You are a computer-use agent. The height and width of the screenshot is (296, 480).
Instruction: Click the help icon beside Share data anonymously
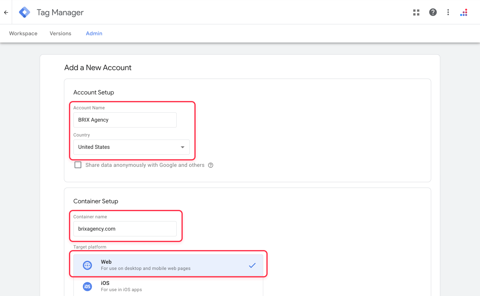coord(211,165)
